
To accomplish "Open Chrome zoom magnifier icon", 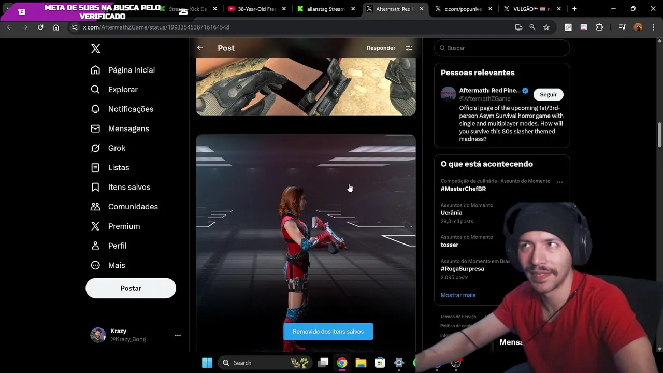I will coord(532,27).
